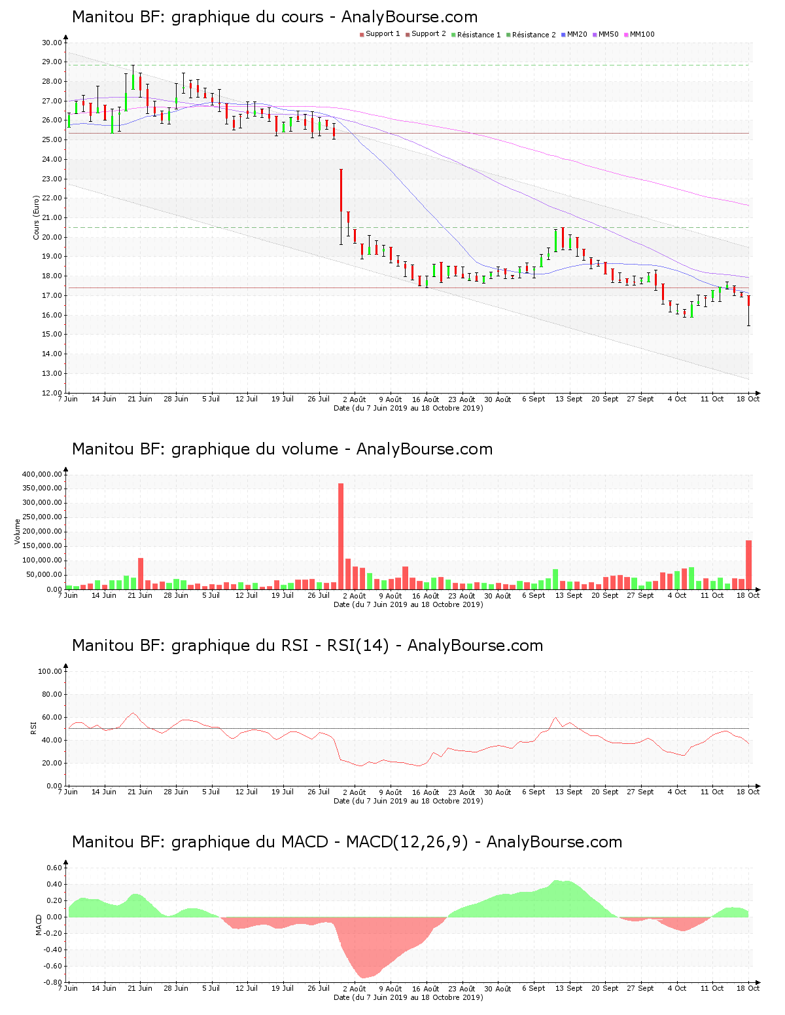Click the tallest red volume bar
The image size is (785, 1015).
341,536
